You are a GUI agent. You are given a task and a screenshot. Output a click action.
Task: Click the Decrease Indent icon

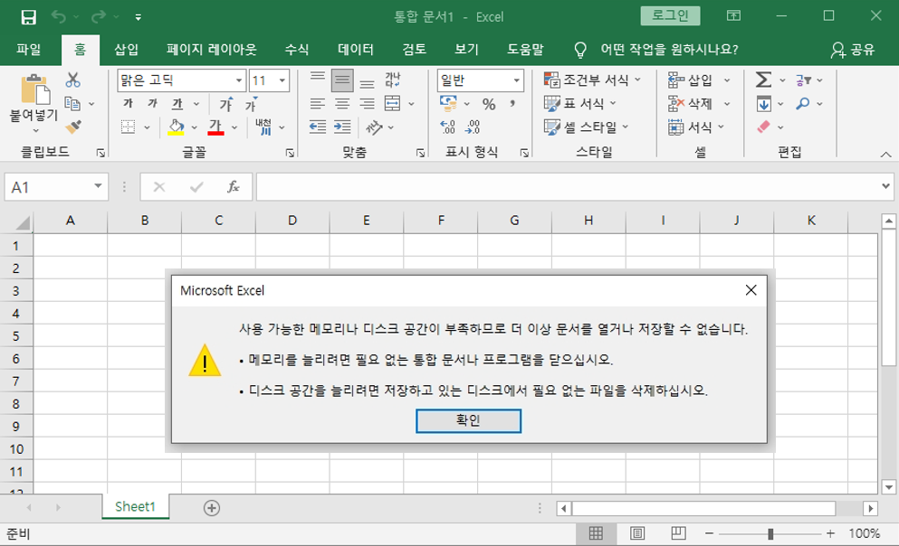click(x=318, y=127)
